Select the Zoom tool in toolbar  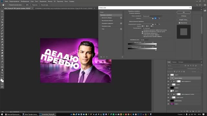click(2, 72)
